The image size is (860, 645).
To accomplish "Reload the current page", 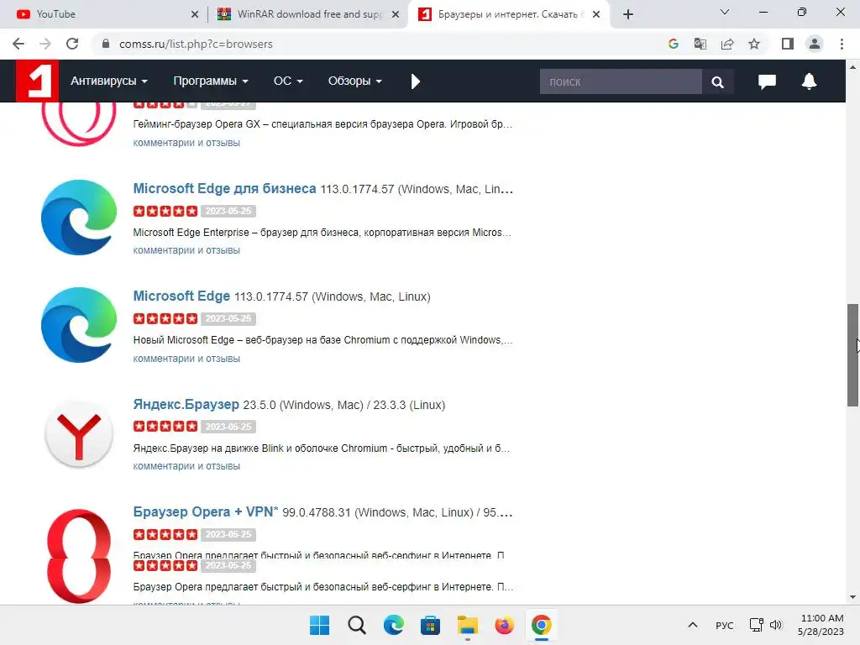I will (72, 44).
